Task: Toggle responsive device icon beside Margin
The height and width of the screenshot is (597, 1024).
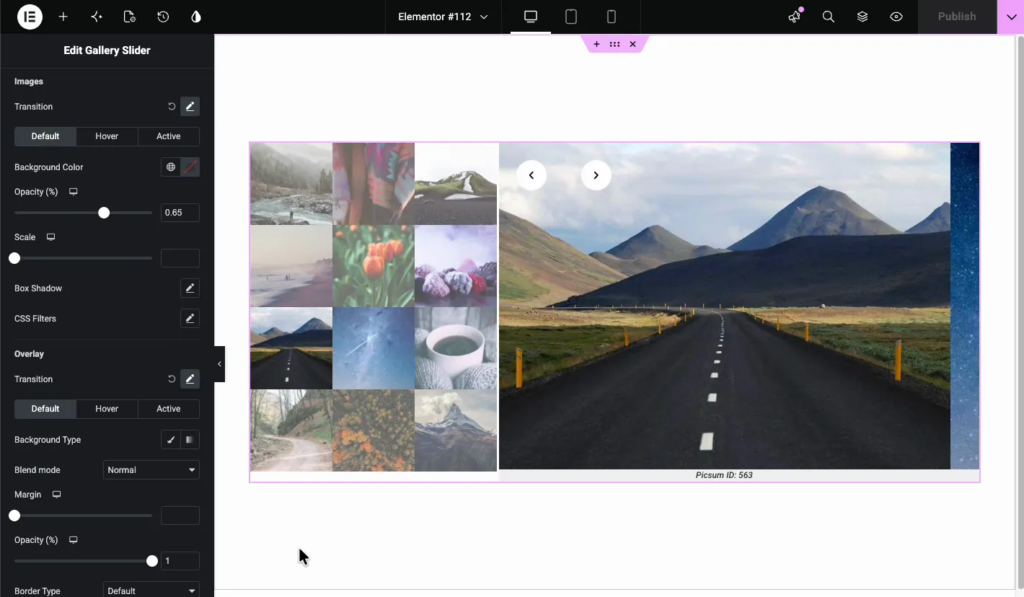Action: [x=57, y=495]
